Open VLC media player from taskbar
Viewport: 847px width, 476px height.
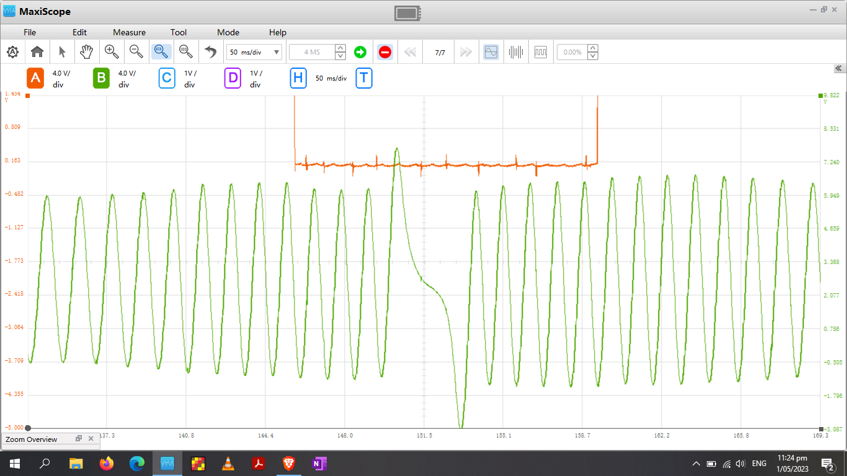tap(228, 463)
